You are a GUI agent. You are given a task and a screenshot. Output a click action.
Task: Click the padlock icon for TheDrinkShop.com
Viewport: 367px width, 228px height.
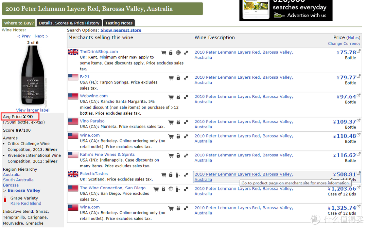[x=171, y=53]
